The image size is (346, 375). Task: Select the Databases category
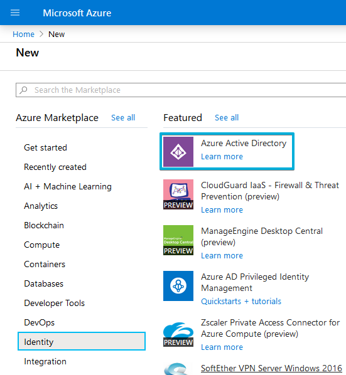coord(43,283)
